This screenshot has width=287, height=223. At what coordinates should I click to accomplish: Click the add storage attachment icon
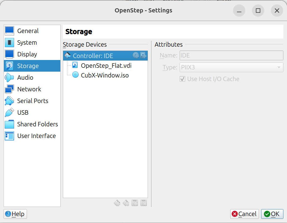coord(135,203)
